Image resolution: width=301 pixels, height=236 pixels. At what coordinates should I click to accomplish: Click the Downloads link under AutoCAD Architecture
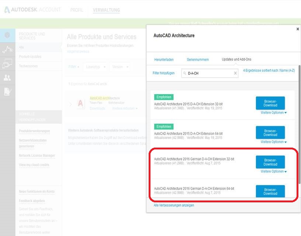click(x=97, y=108)
